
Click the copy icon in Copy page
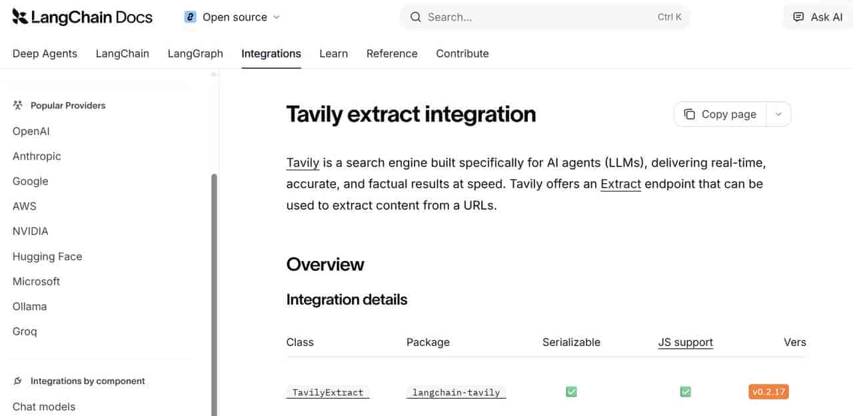coord(690,114)
